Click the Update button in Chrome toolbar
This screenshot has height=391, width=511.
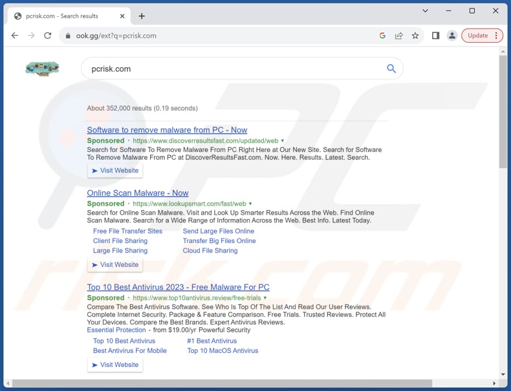point(478,36)
